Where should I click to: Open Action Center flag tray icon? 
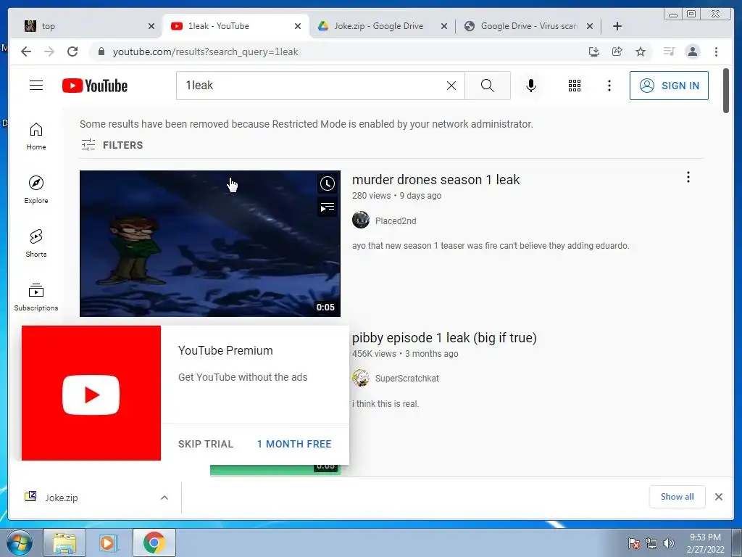[634, 543]
